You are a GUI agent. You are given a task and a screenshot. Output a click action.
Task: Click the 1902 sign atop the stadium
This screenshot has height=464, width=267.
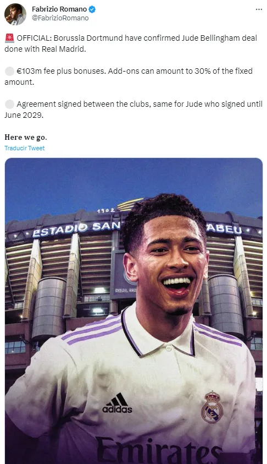coord(105,211)
